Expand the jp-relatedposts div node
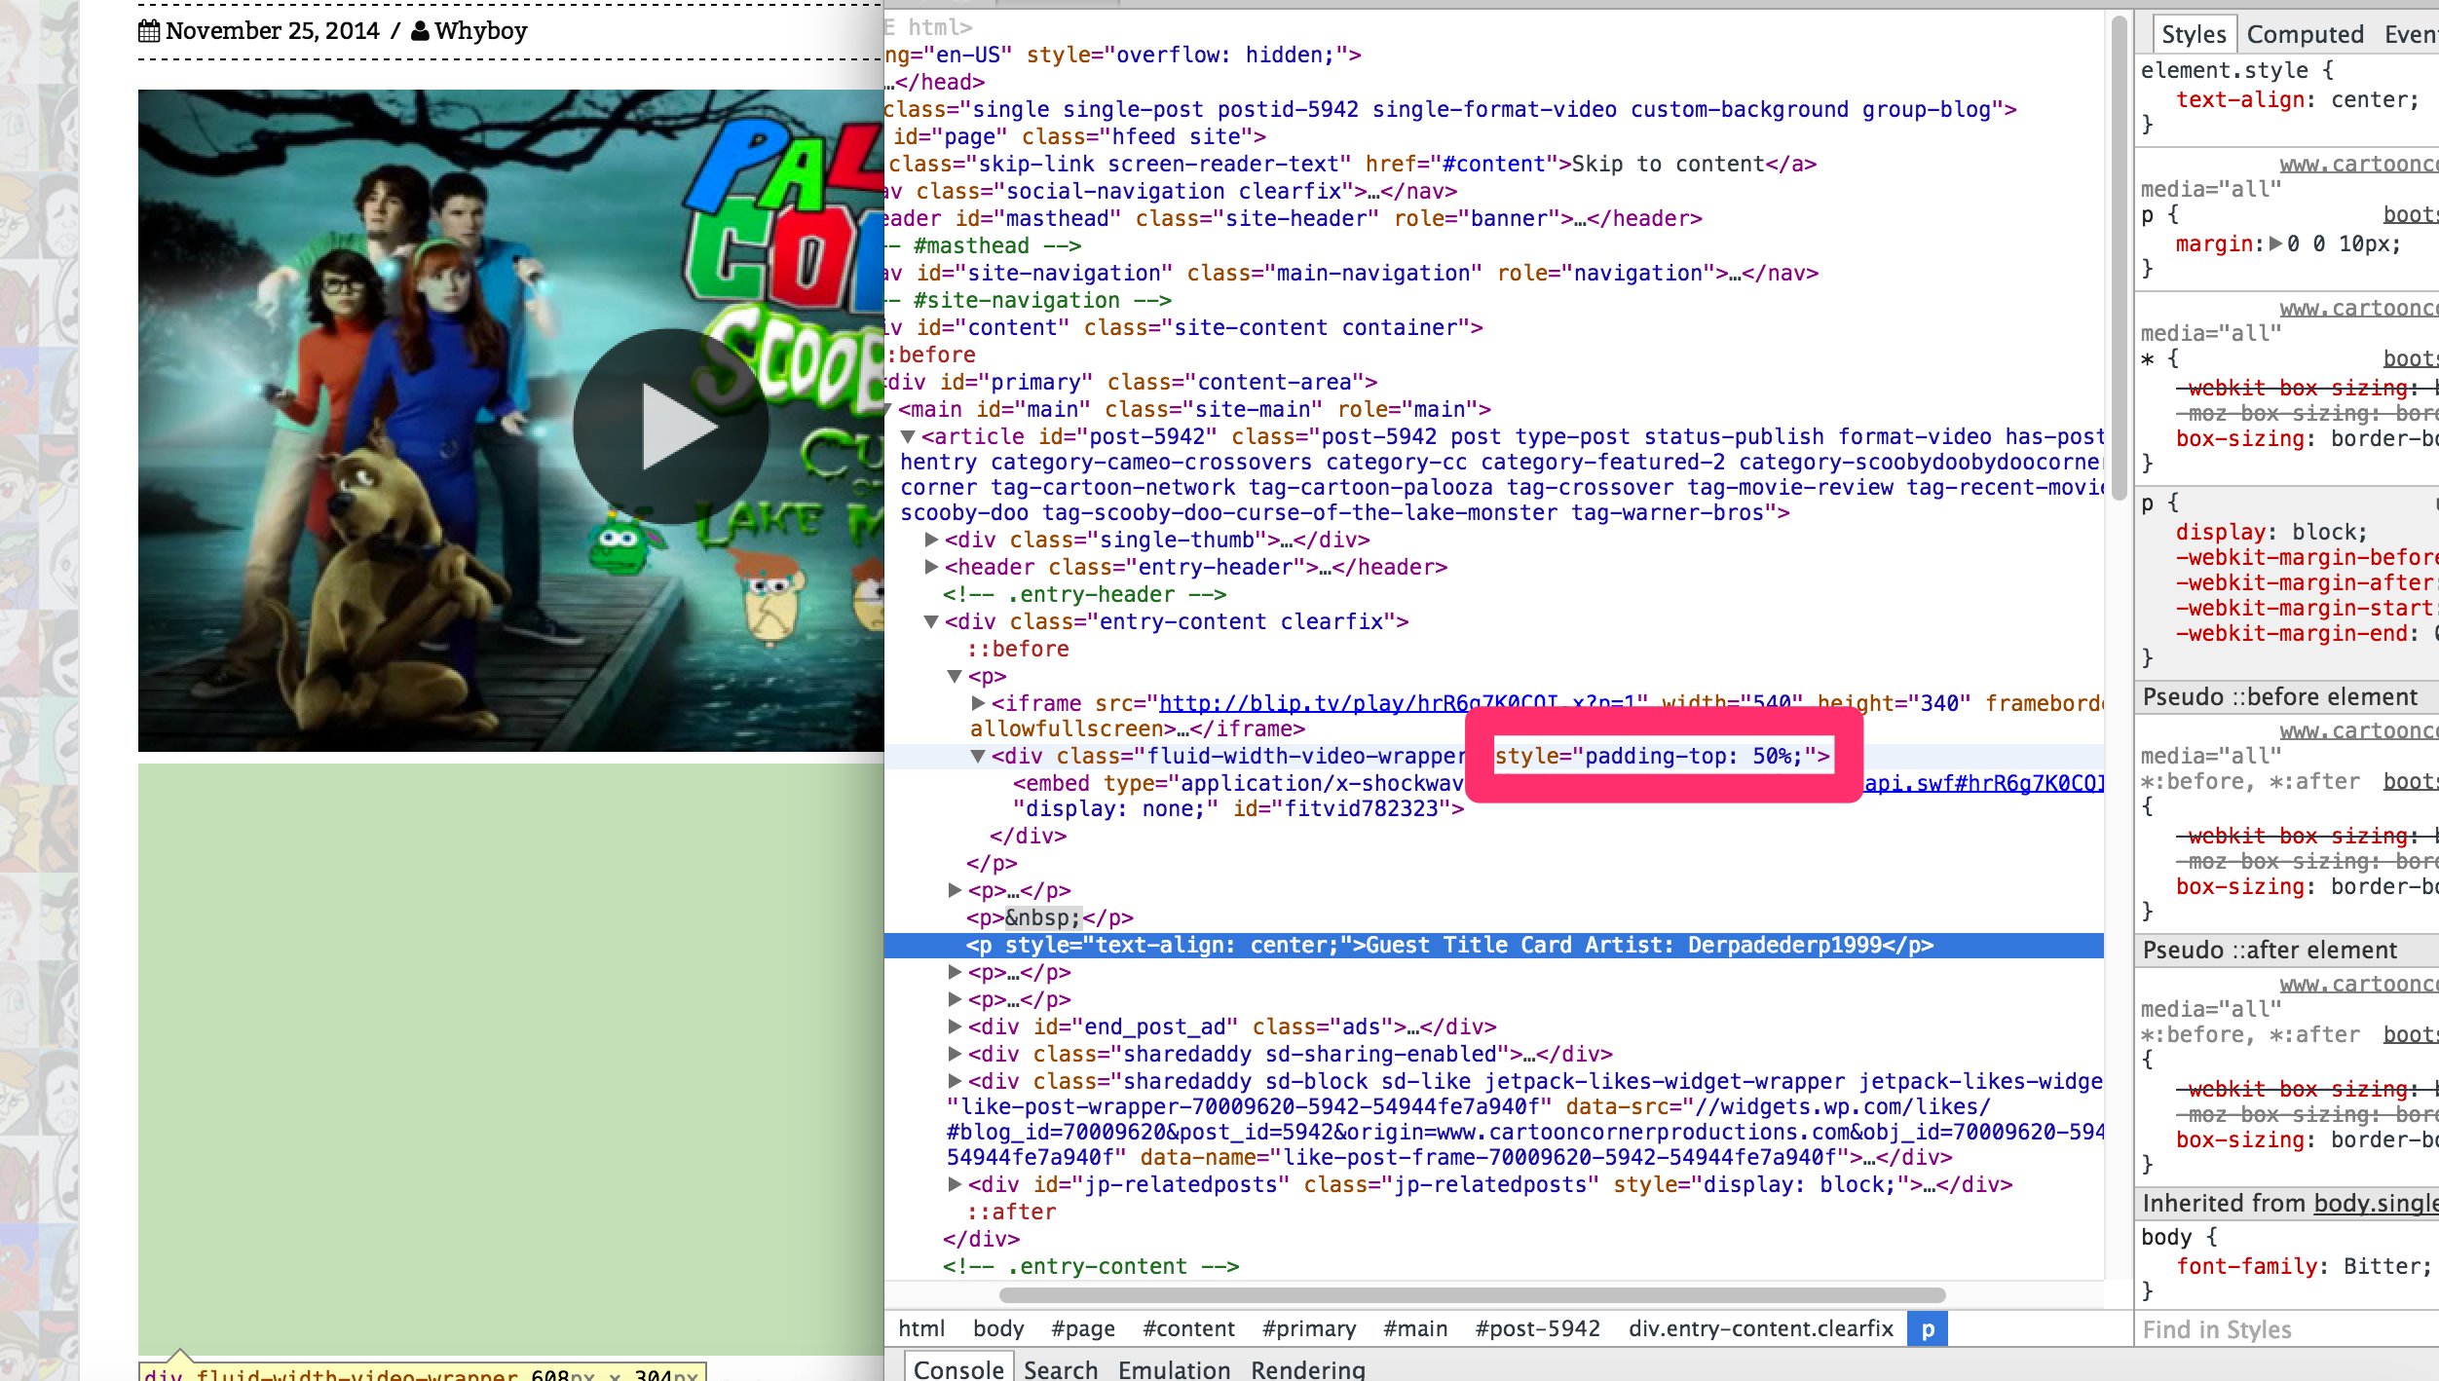 click(x=955, y=1184)
